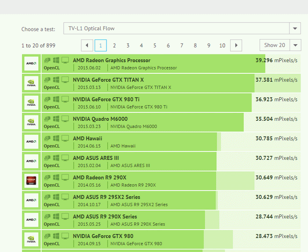This screenshot has height=252, width=308.
Task: Click monitor icon in GTX TITAN X row
Action: (x=65, y=80)
